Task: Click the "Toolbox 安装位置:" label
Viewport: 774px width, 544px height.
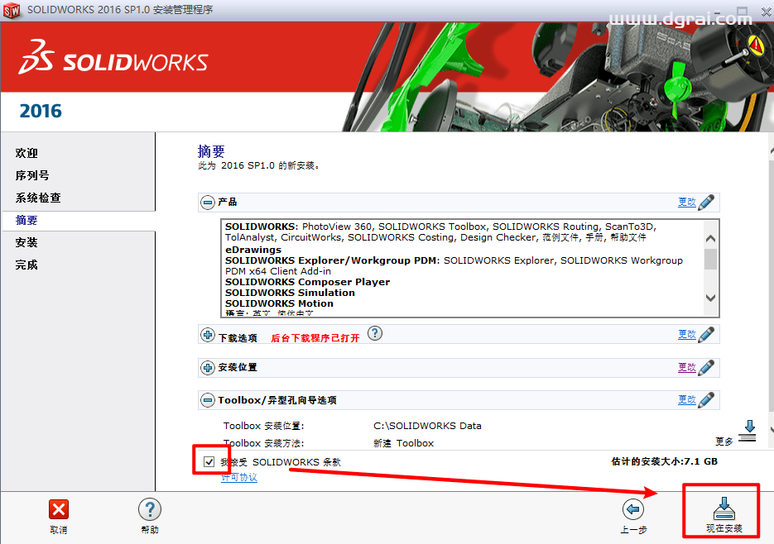Action: 264,426
